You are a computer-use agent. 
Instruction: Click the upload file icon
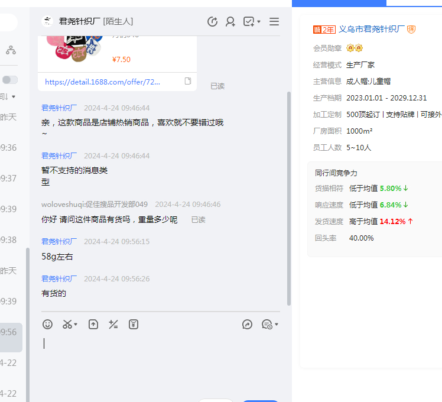click(93, 324)
